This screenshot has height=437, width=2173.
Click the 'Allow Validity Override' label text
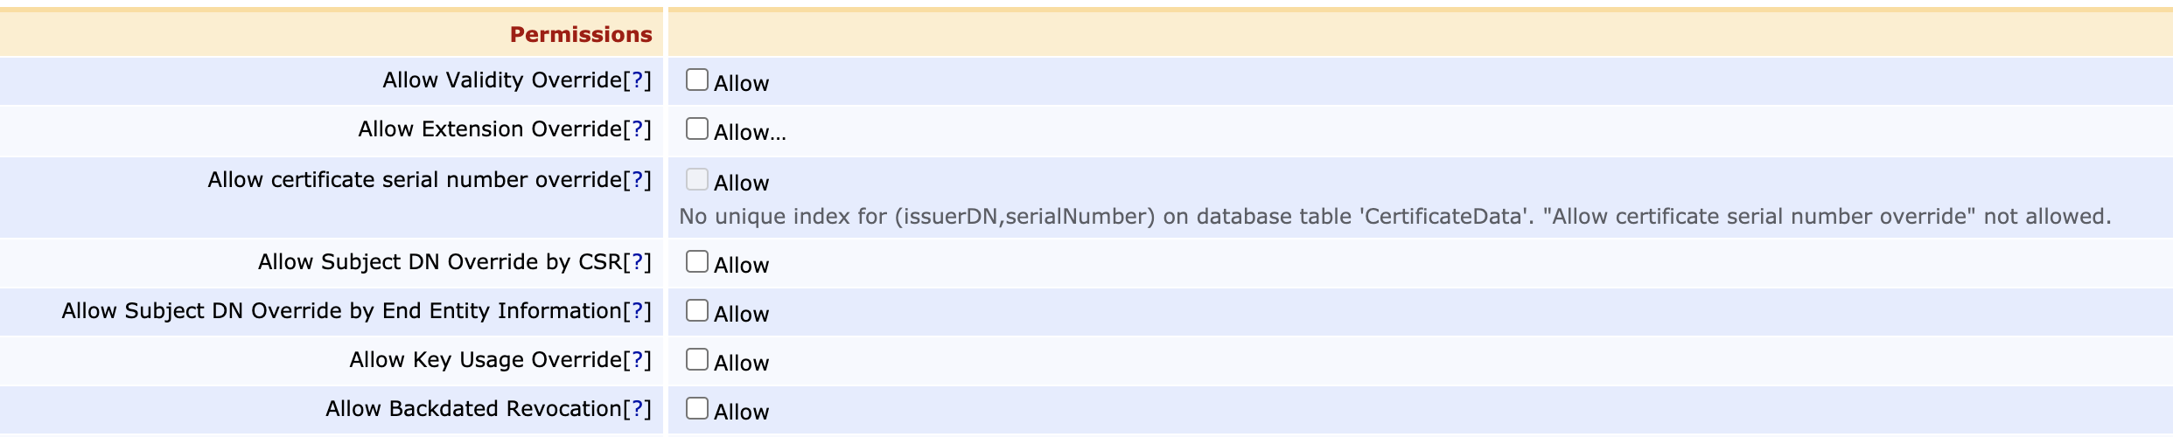click(x=502, y=80)
